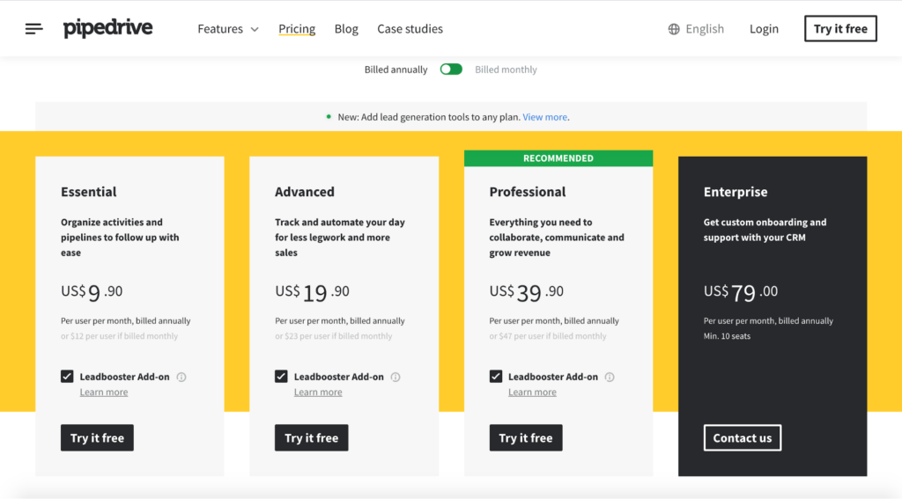This screenshot has width=902, height=499.
Task: Select the Billed monthly label
Action: coord(506,70)
